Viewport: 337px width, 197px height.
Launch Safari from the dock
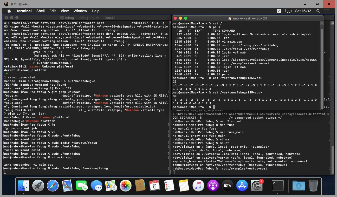(x=53, y=186)
